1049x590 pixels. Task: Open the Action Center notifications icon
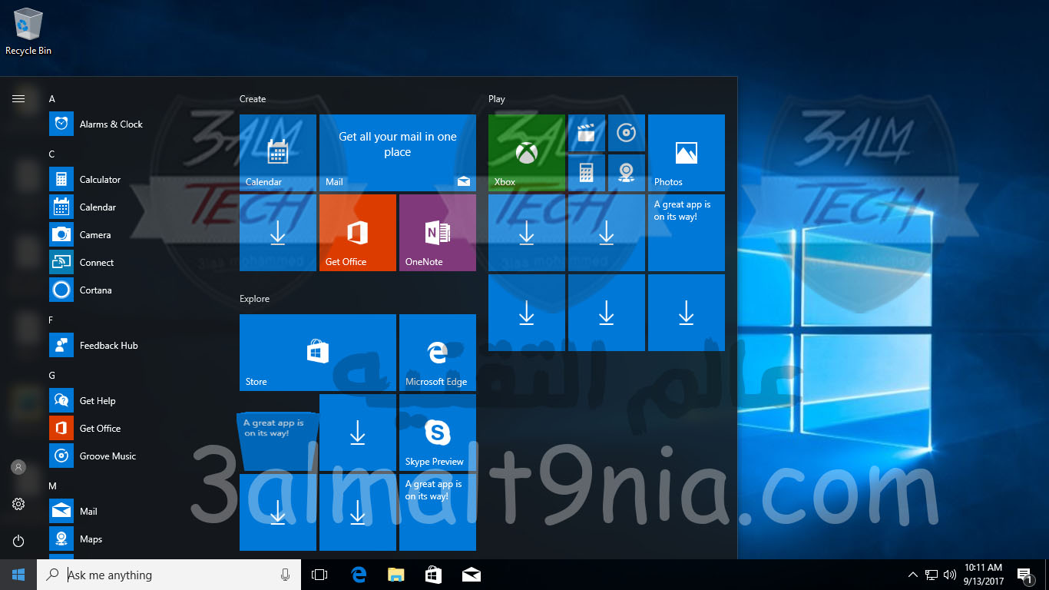point(1024,575)
